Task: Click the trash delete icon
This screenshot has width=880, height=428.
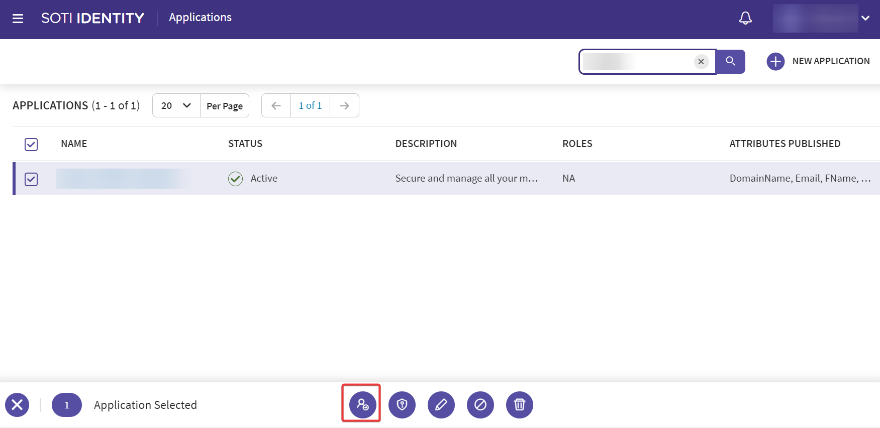Action: pos(519,404)
